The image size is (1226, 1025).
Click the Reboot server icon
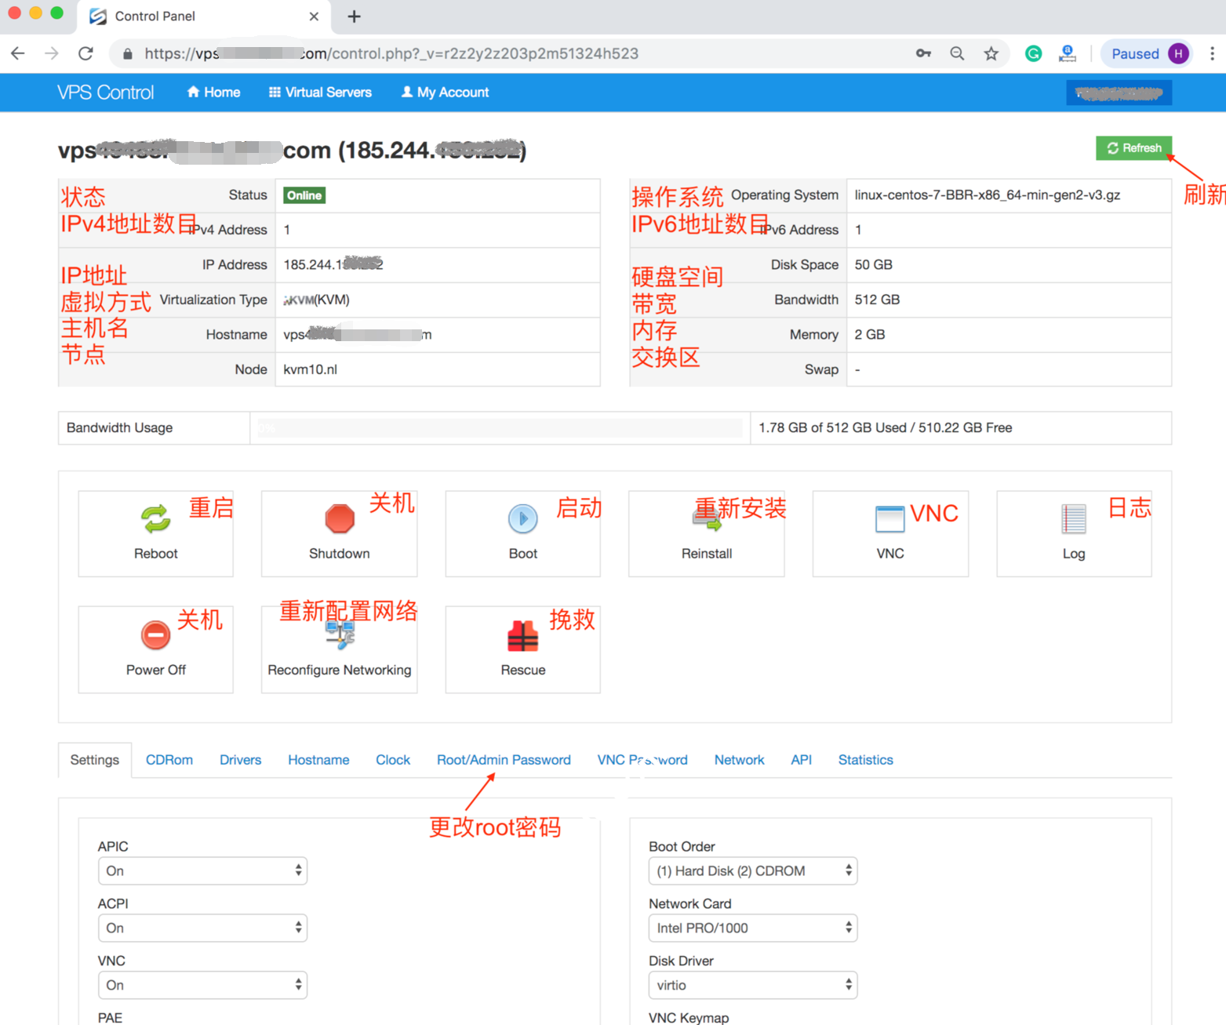155,519
